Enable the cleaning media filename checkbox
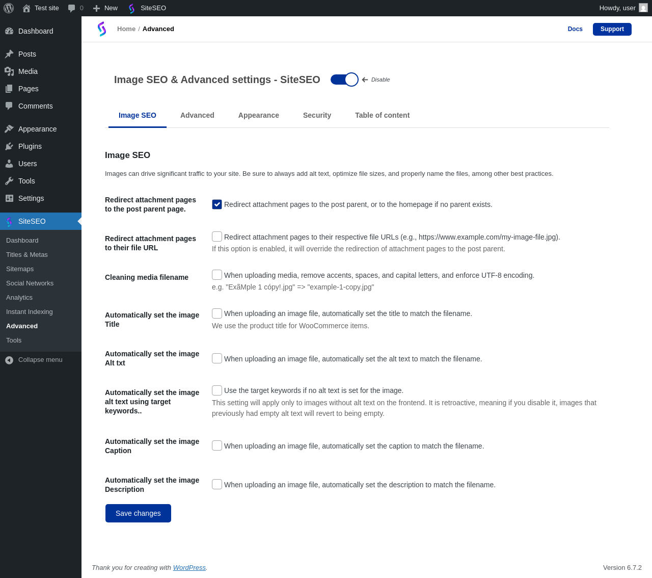Screen dimensions: 652x578 [x=217, y=275]
